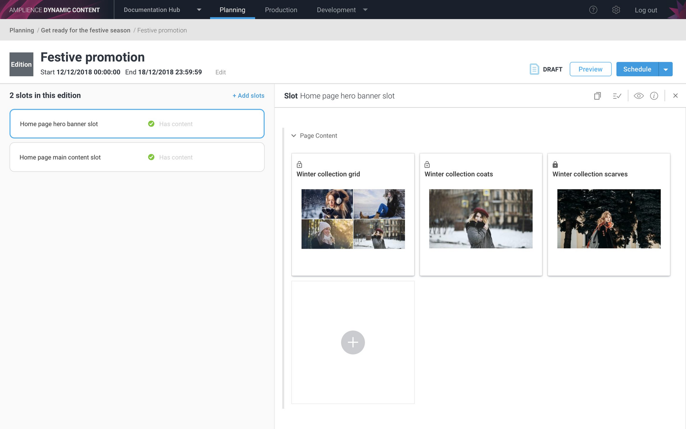
Task: Open Winter collection scarves thumbnail
Action: point(609,219)
